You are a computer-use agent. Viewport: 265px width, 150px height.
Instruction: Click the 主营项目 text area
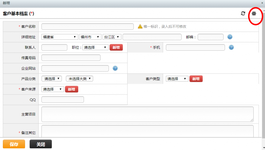tap(147, 114)
